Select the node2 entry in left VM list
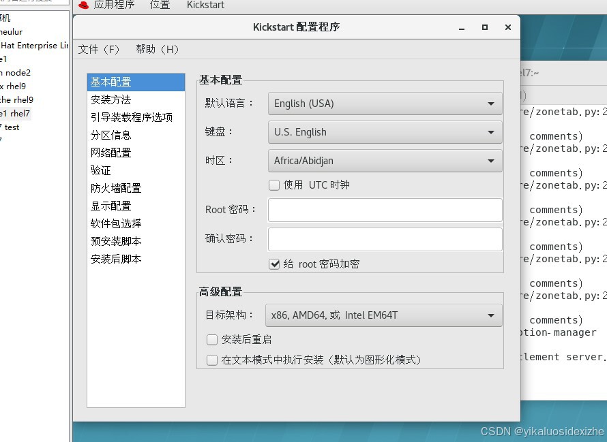This screenshot has height=442, width=607. (16, 73)
